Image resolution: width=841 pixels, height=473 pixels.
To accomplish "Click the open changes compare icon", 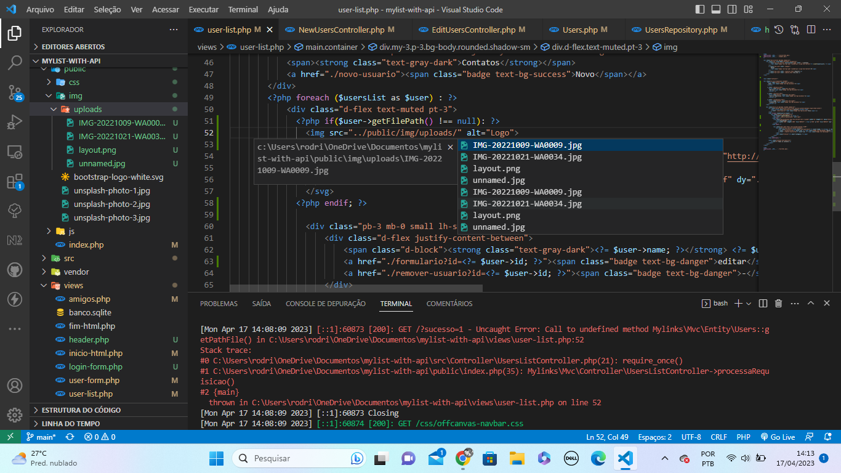I will click(x=795, y=30).
